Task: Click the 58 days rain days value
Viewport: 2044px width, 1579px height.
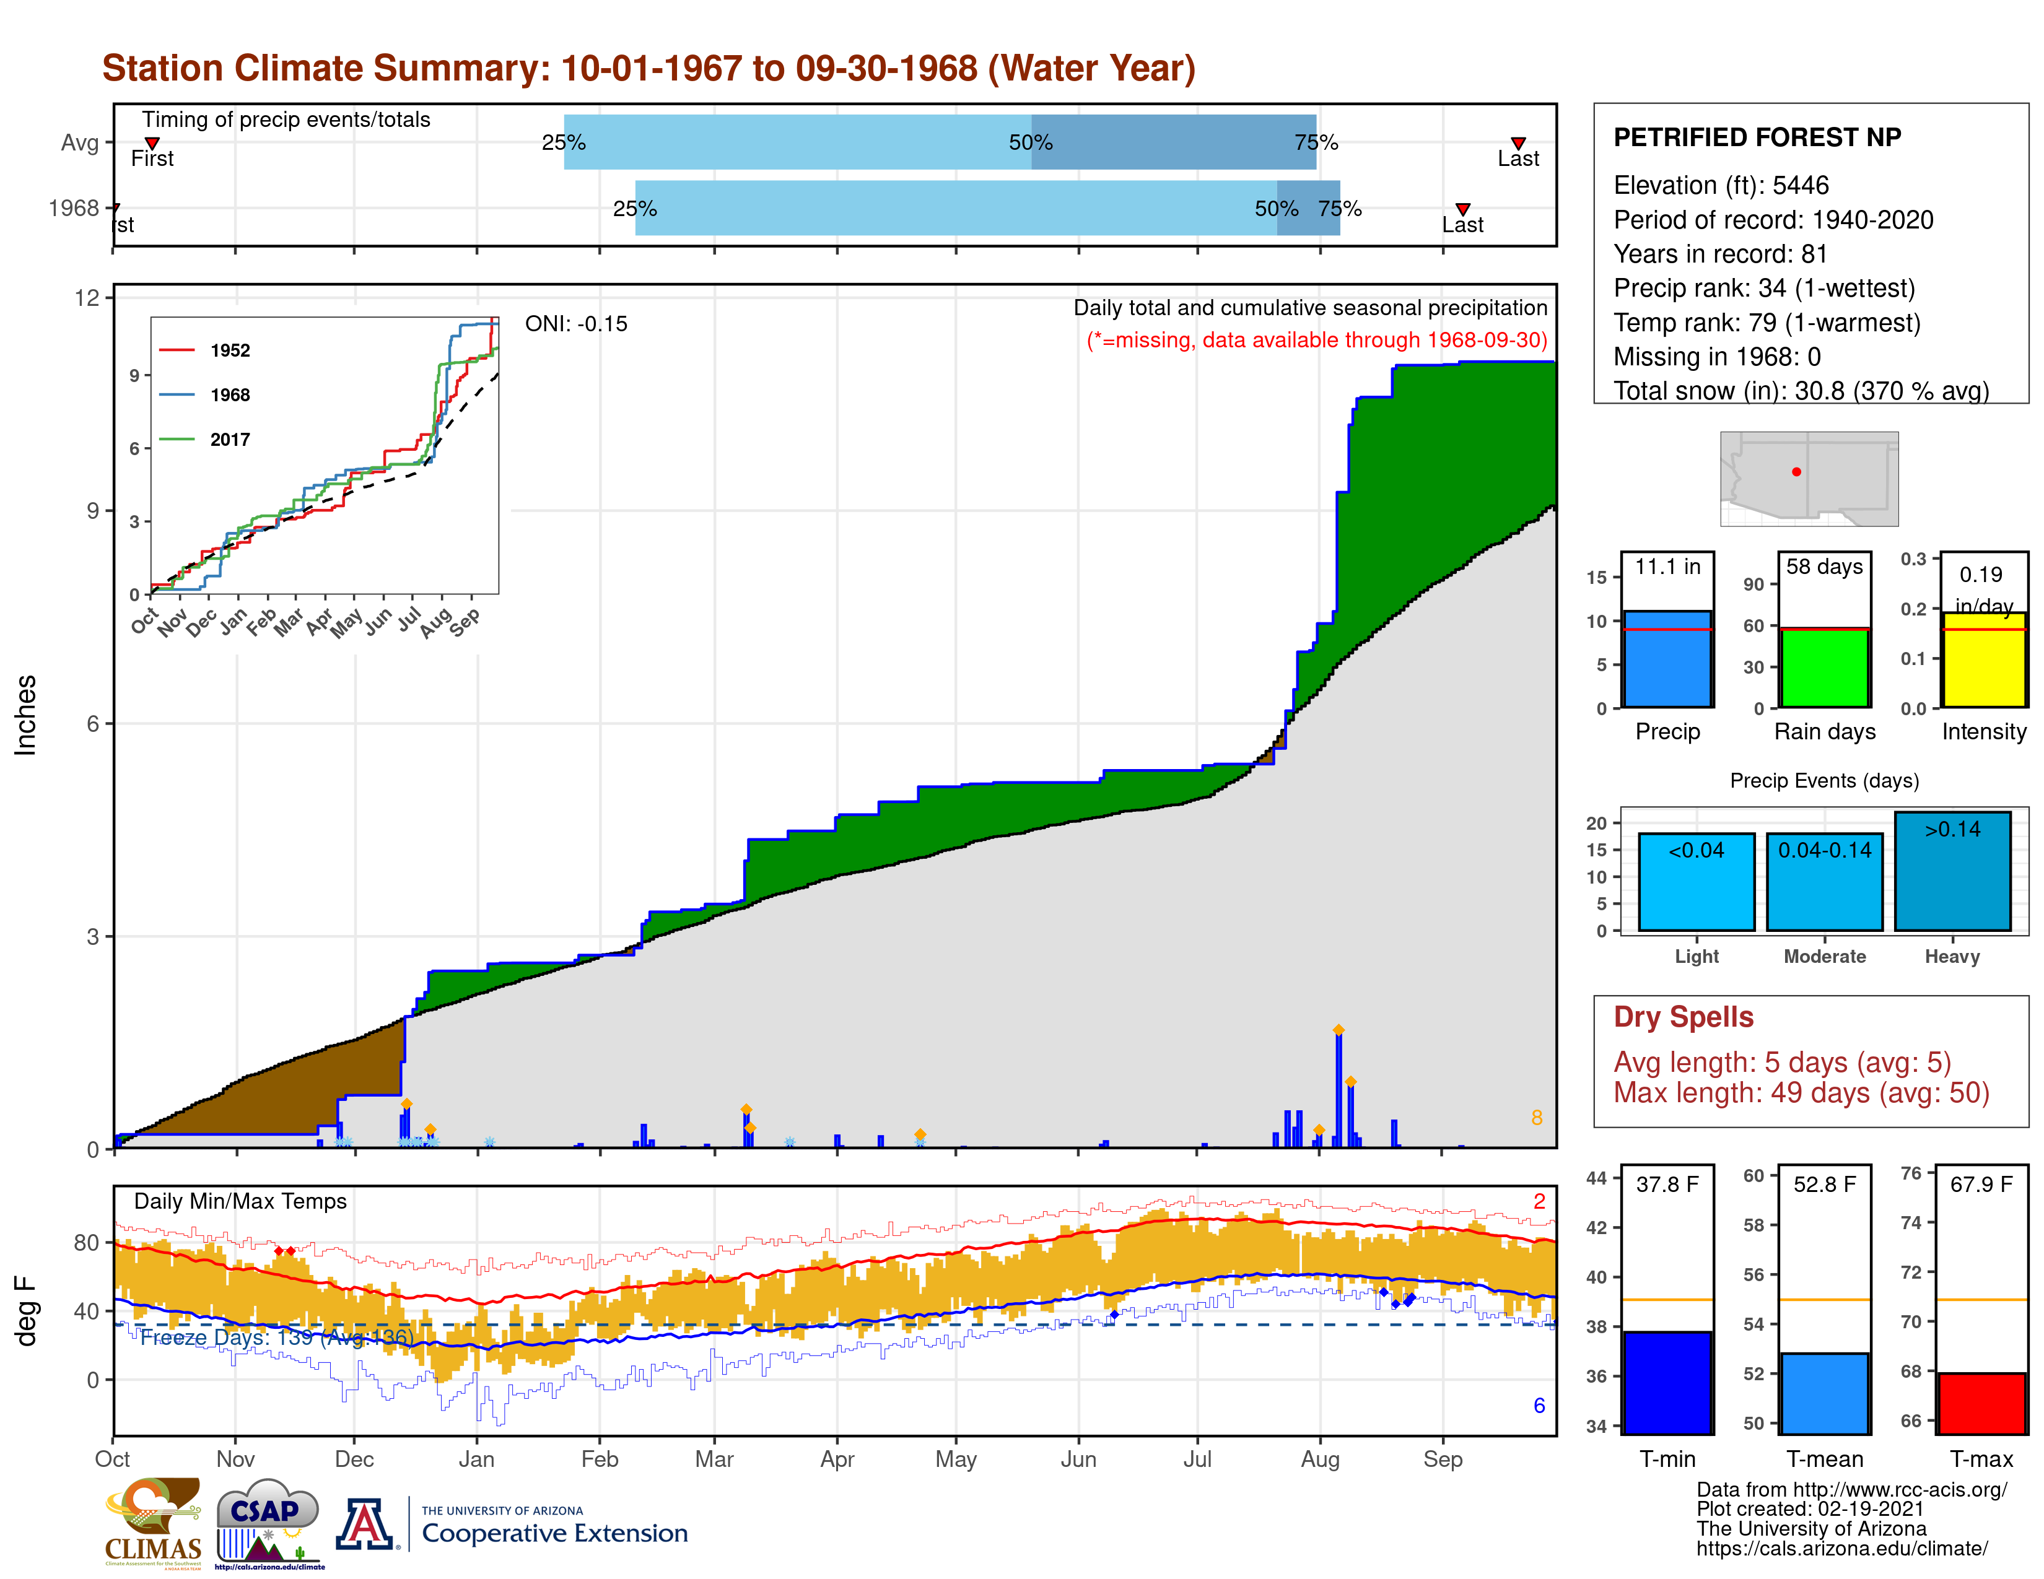Action: [x=1824, y=567]
